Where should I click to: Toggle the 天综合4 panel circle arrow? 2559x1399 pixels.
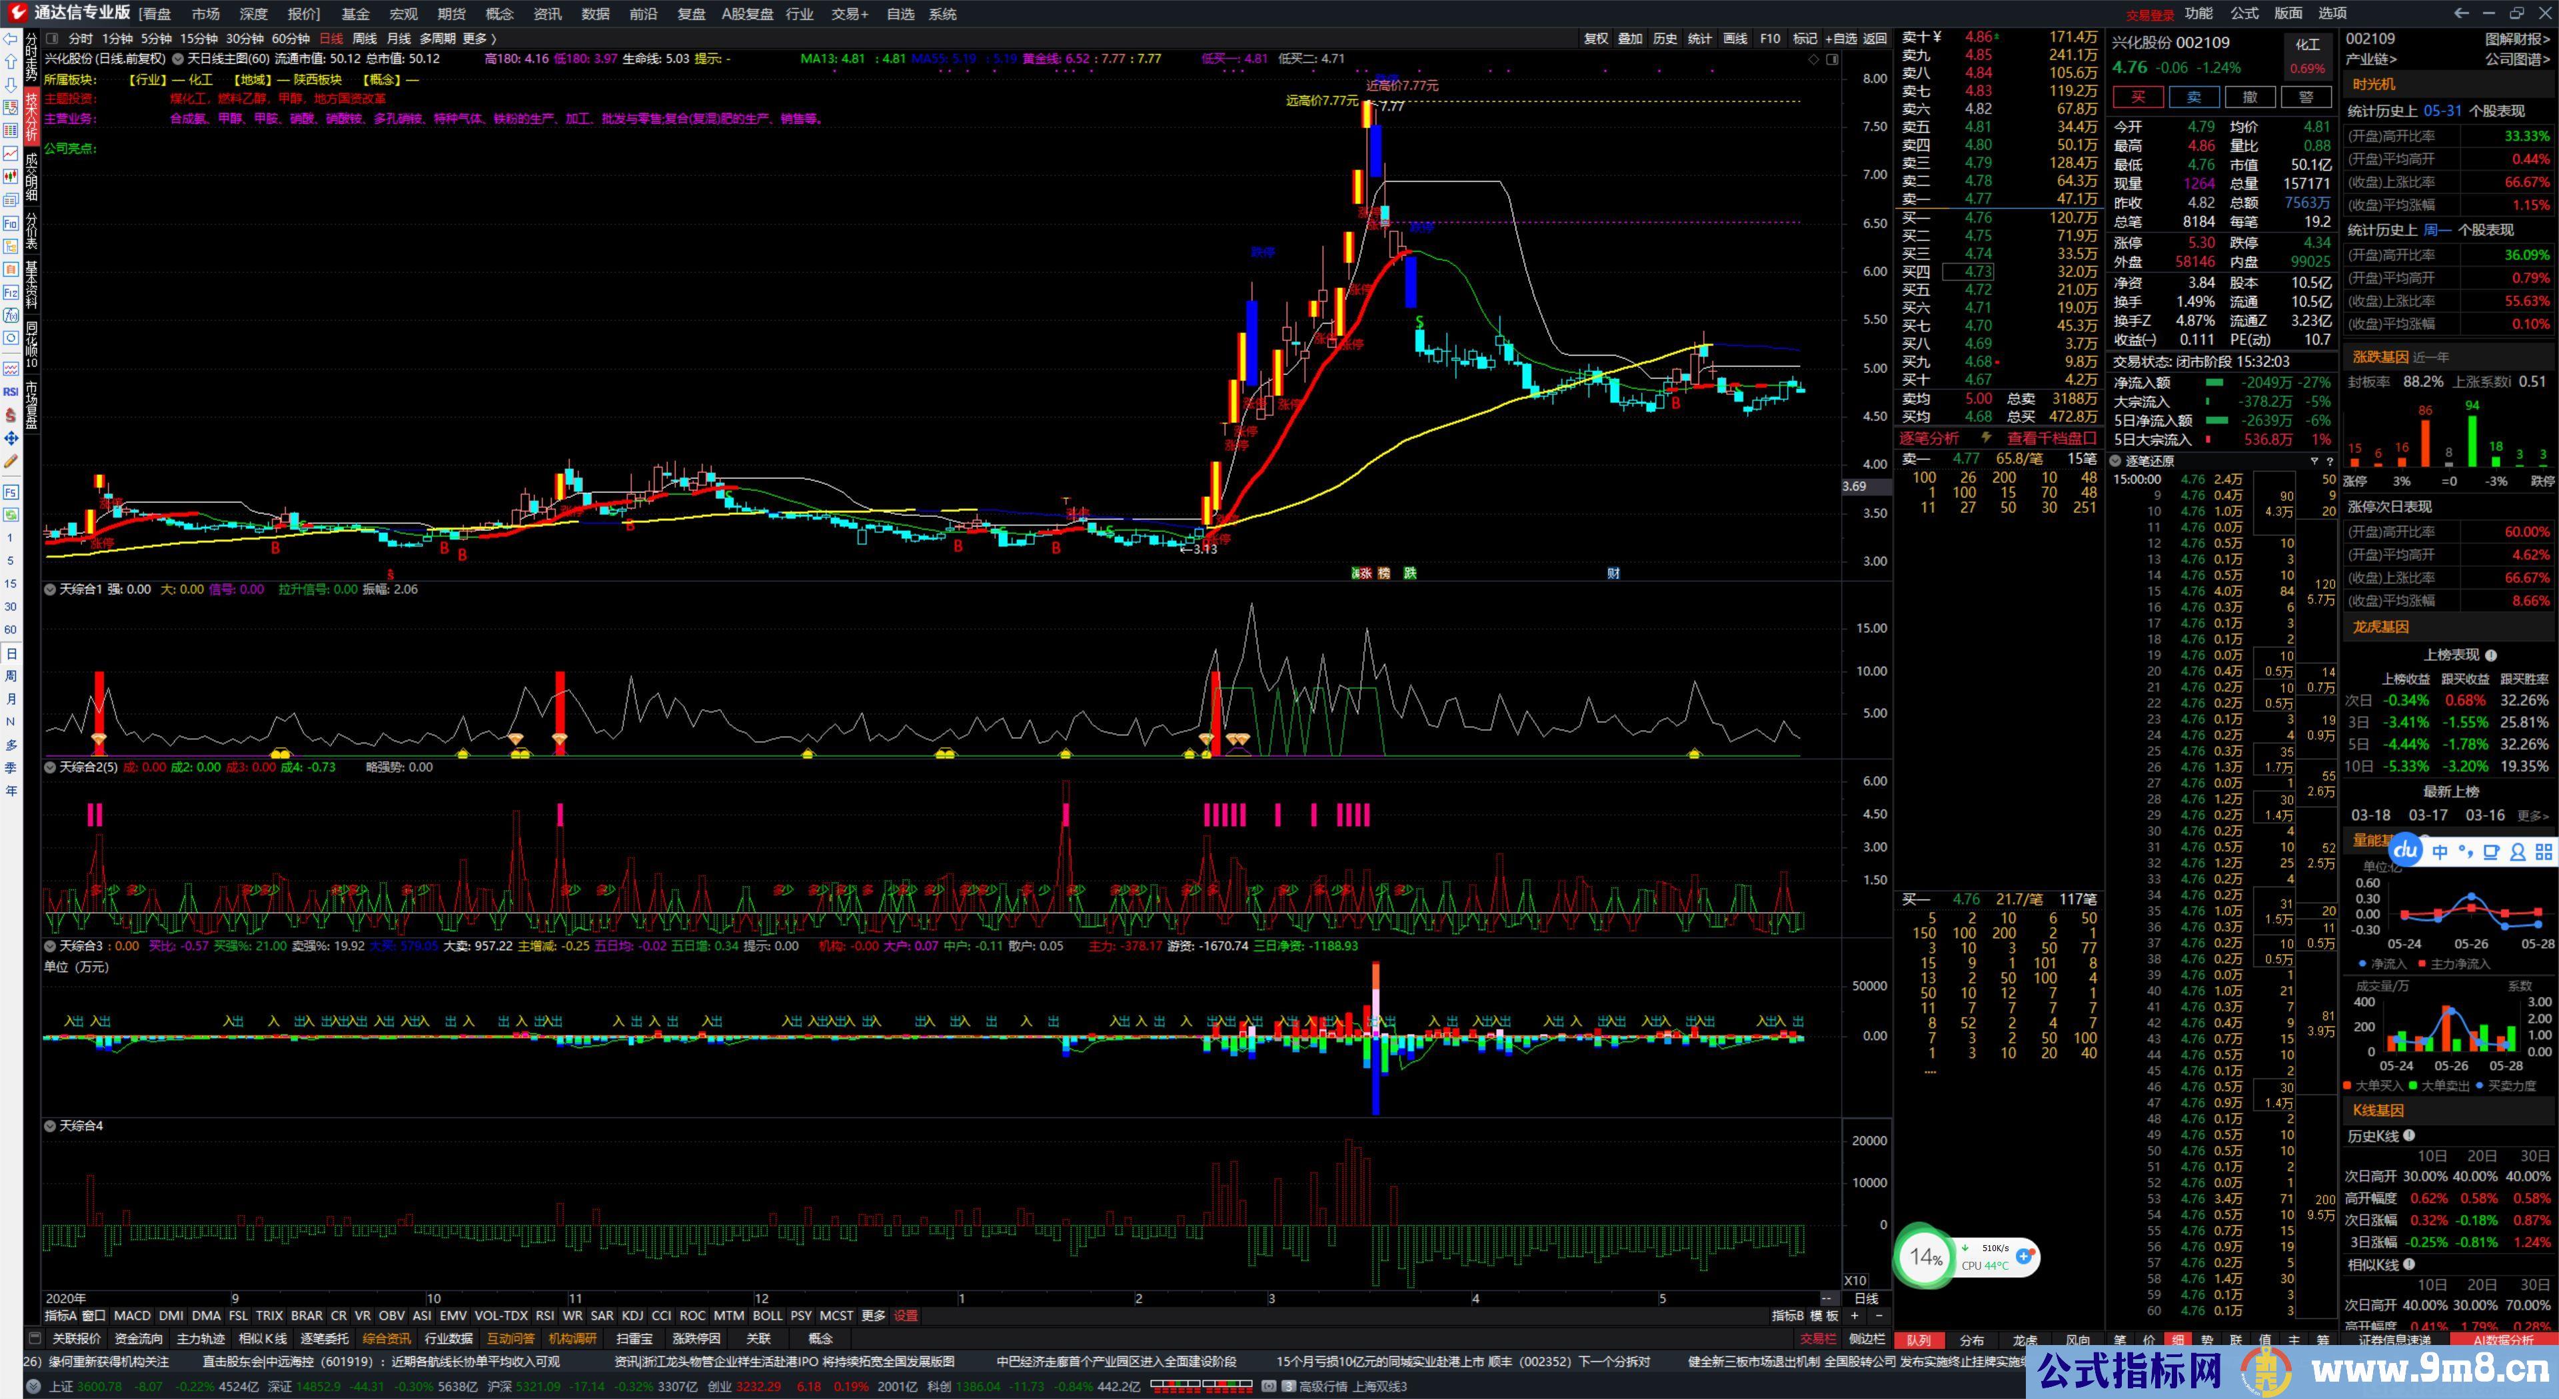point(50,1126)
